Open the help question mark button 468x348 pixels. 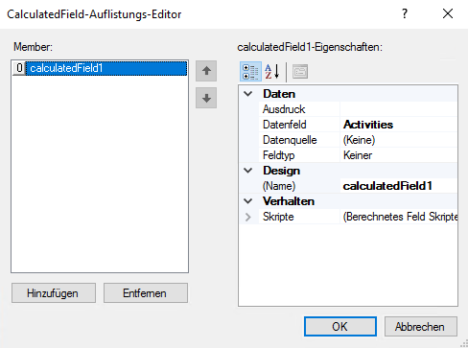pyautogui.click(x=405, y=13)
